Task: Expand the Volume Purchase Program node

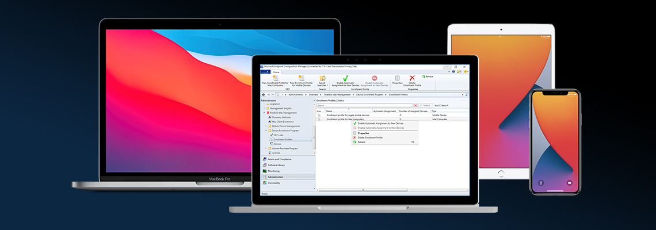Action: (x=266, y=148)
